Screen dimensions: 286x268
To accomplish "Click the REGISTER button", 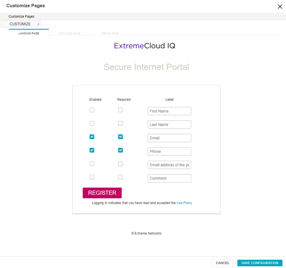I will 102,193.
